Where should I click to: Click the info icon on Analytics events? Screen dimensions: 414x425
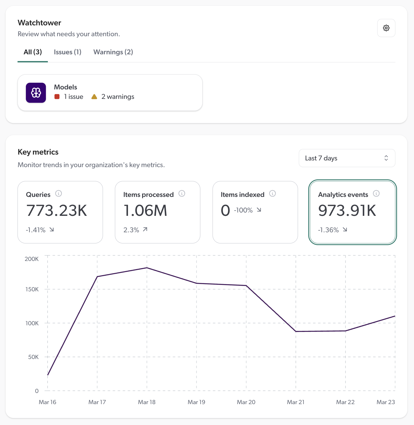click(x=376, y=193)
